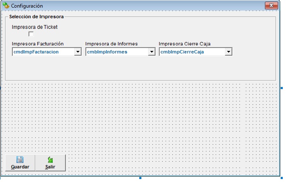Click the form's bottom-center blue resize handle
This screenshot has width=290, height=182.
[x=141, y=178]
